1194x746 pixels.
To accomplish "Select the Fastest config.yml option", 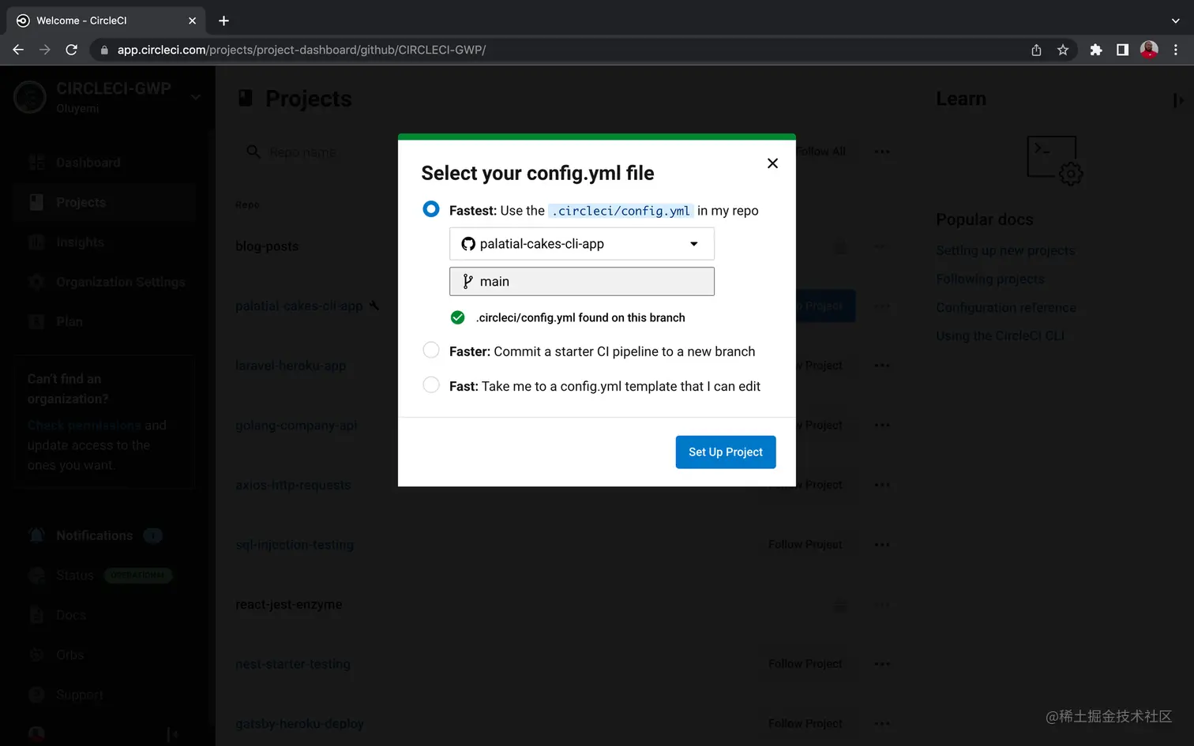I will tap(430, 208).
